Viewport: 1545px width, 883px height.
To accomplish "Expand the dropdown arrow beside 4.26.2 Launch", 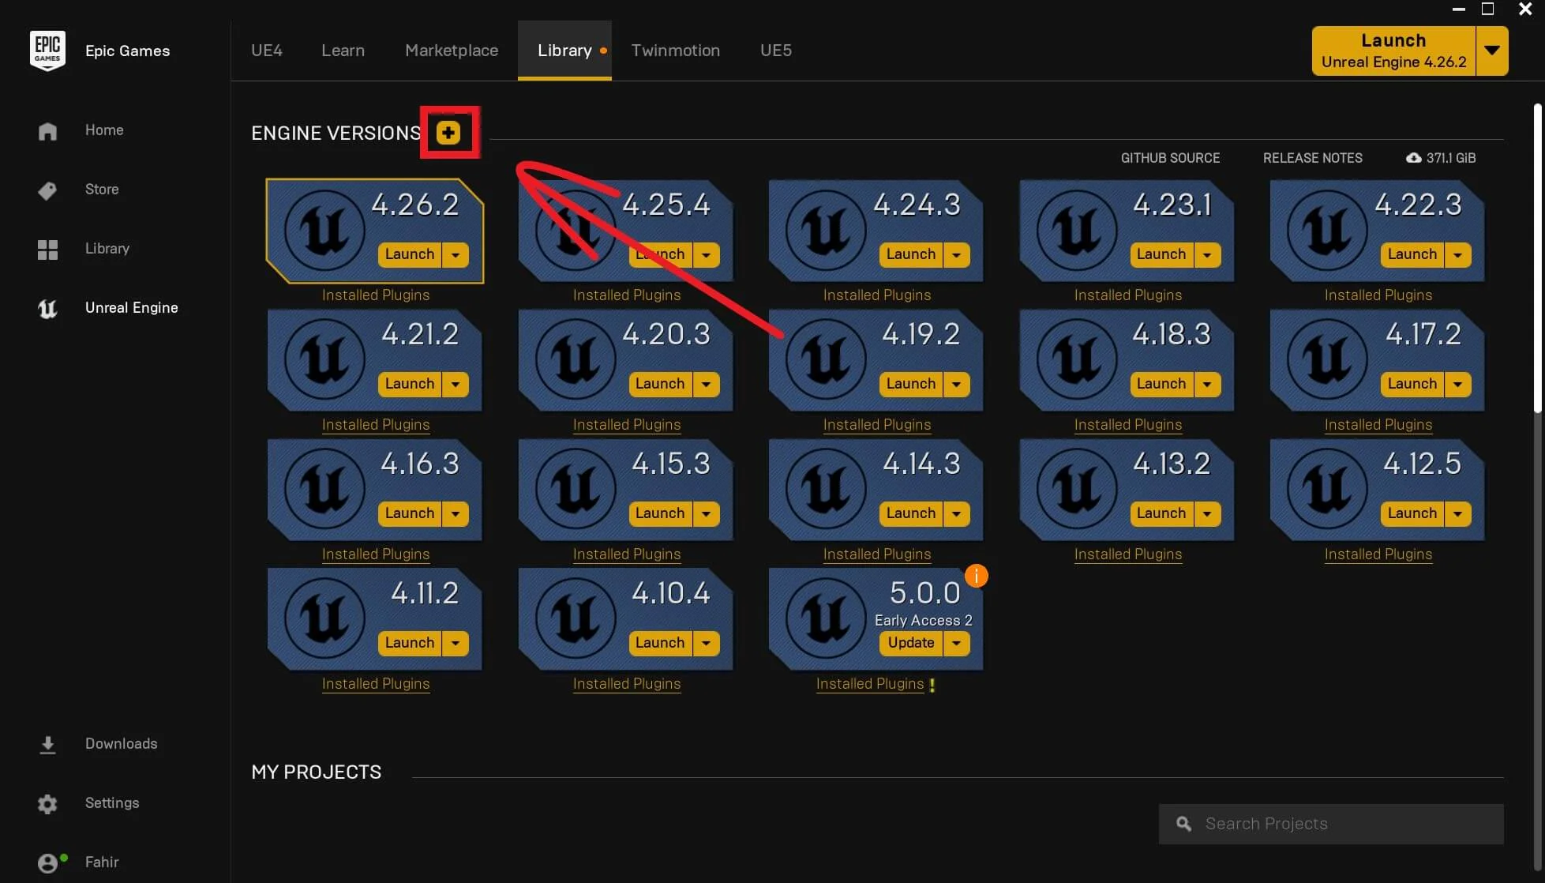I will click(x=456, y=255).
